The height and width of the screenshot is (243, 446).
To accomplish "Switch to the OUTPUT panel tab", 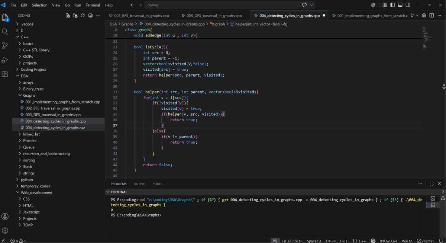I will pos(140,184).
